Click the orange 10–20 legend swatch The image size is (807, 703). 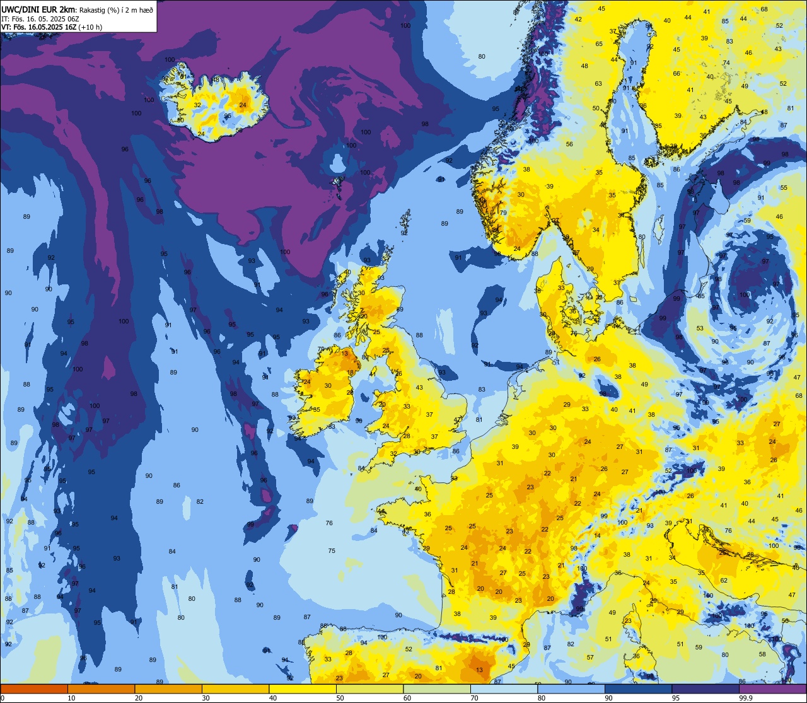click(x=101, y=688)
